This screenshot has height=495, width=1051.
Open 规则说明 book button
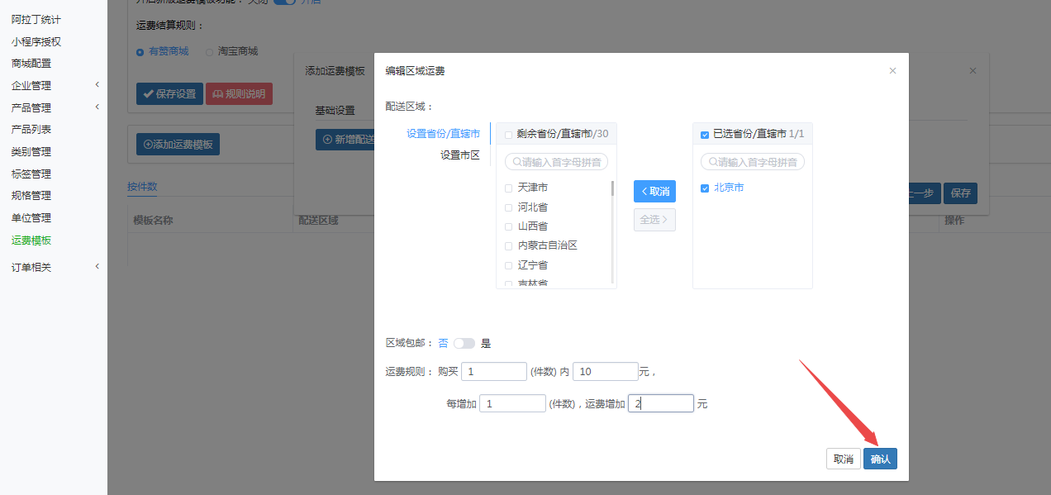click(239, 93)
